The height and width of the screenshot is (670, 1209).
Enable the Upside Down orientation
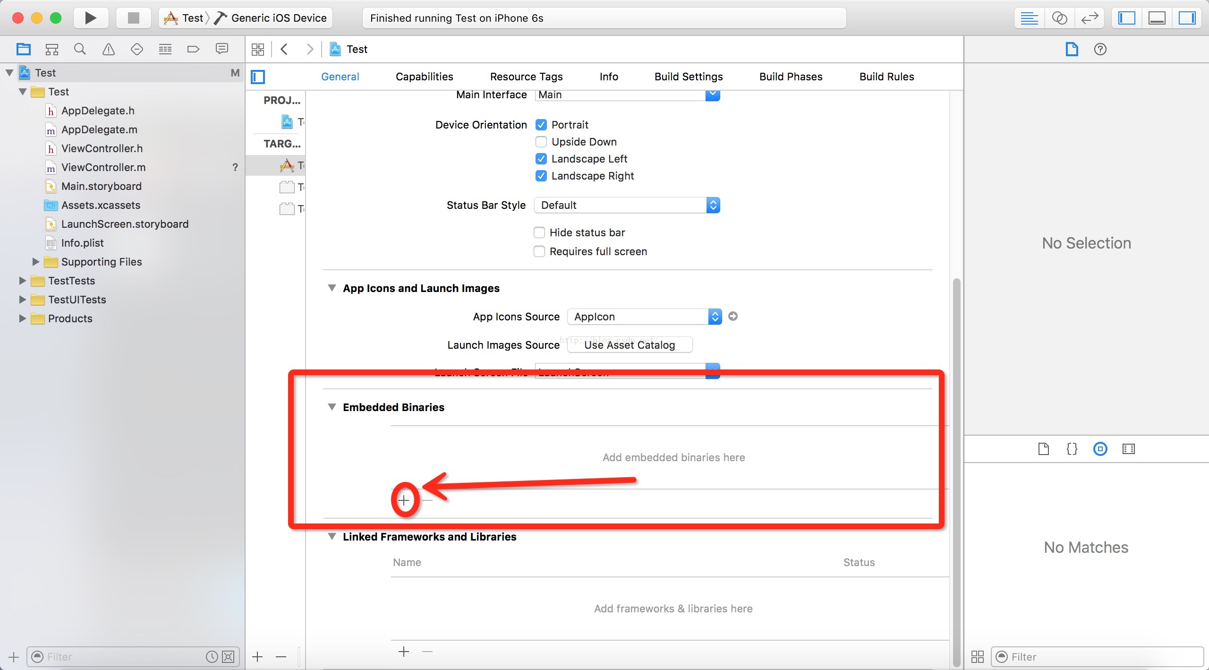pyautogui.click(x=541, y=142)
